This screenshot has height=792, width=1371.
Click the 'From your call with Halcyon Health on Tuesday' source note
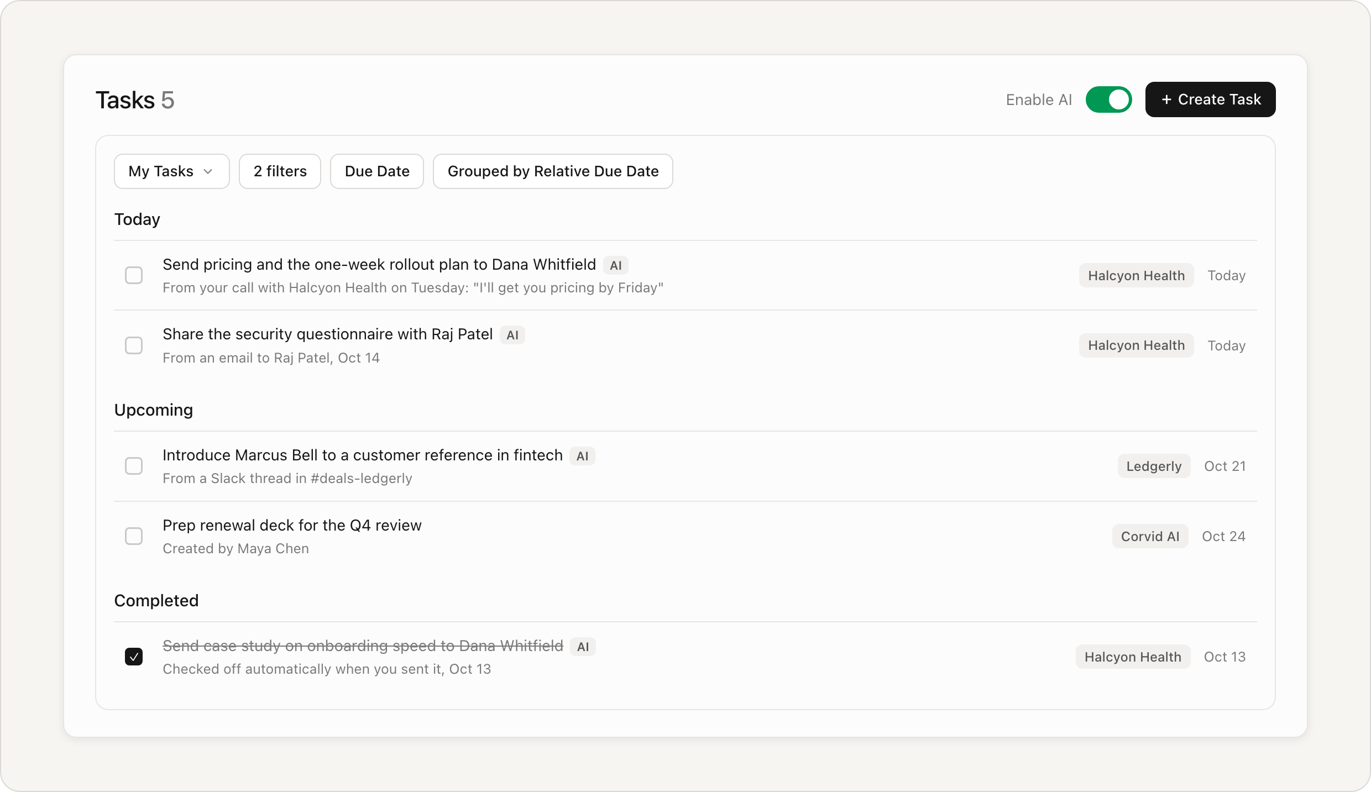click(413, 287)
